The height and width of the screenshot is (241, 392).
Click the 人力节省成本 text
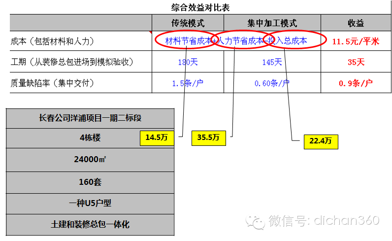click(240, 41)
